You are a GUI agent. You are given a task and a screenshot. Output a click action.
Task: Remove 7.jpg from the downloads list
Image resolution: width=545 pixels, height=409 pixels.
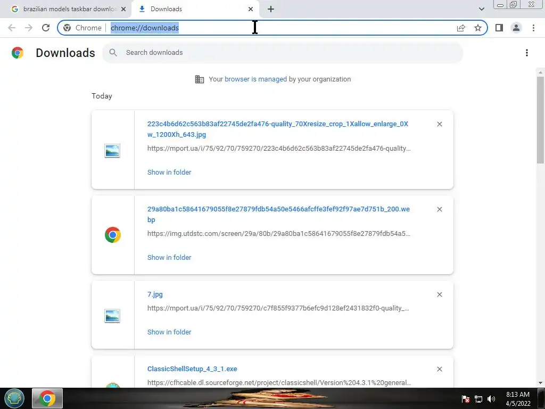439,295
